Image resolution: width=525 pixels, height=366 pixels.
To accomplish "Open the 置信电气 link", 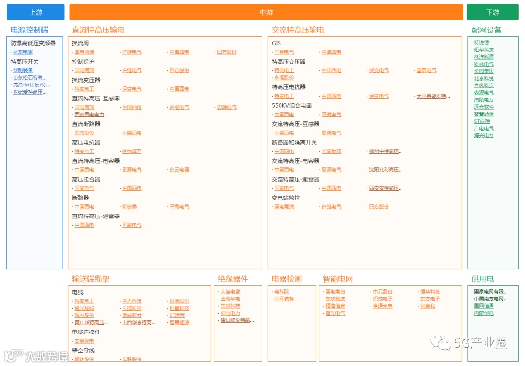I will (x=426, y=70).
